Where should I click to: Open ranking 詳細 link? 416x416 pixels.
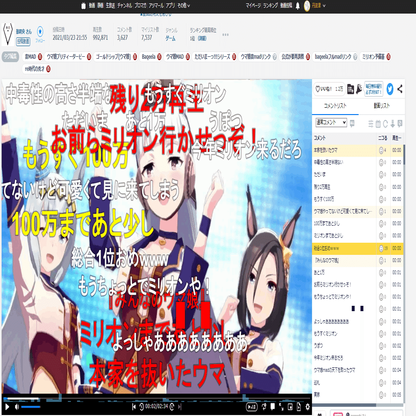tap(202, 39)
